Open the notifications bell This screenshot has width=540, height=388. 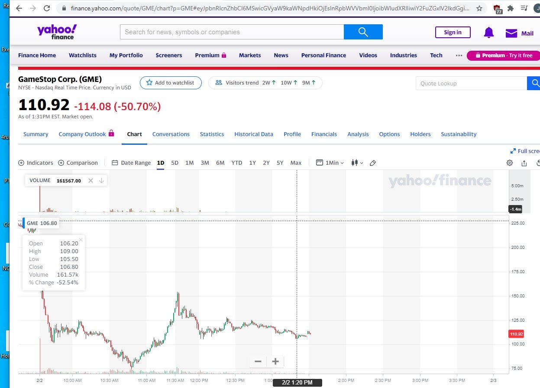[489, 33]
